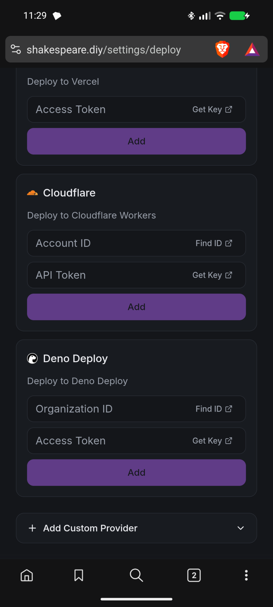Screen dimensions: 273x607
Task: Open Find ID link for Cloudflare Account ID
Action: click(214, 243)
